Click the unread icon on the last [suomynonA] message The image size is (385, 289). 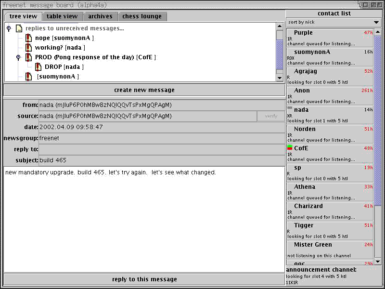click(x=28, y=77)
